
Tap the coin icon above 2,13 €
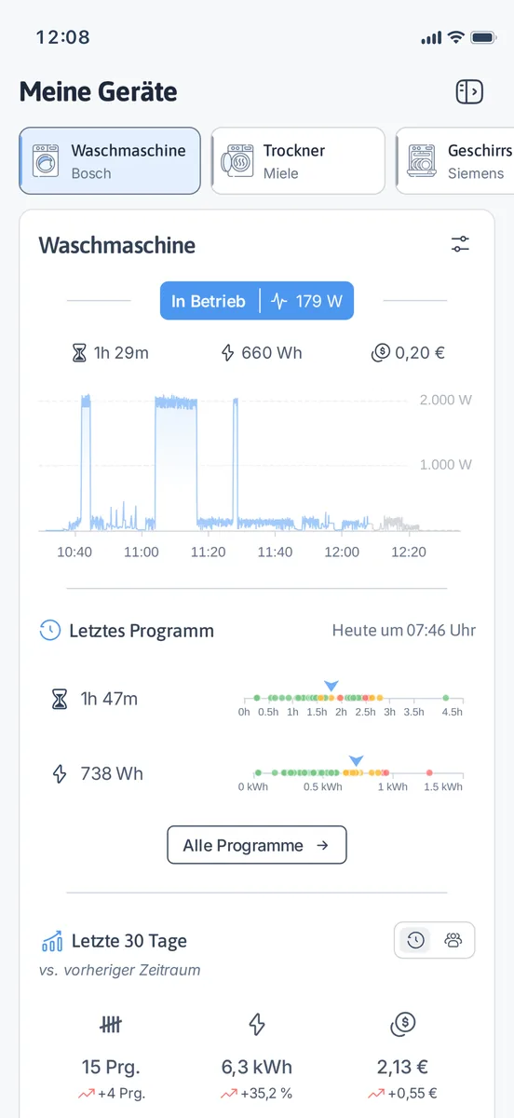(402, 1025)
